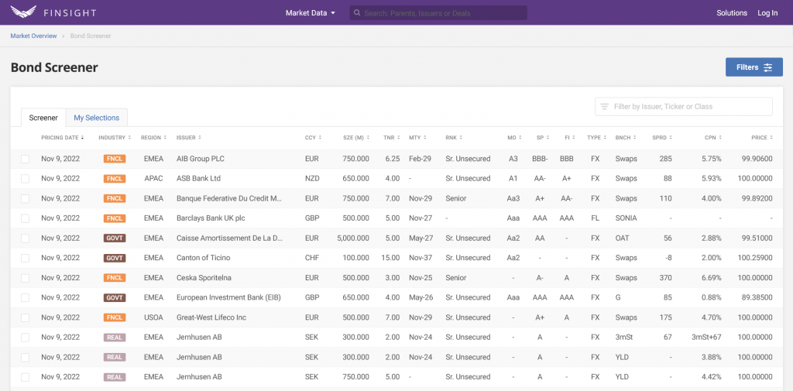Click the May-26 maturity cell
This screenshot has height=391, width=793.
point(421,297)
